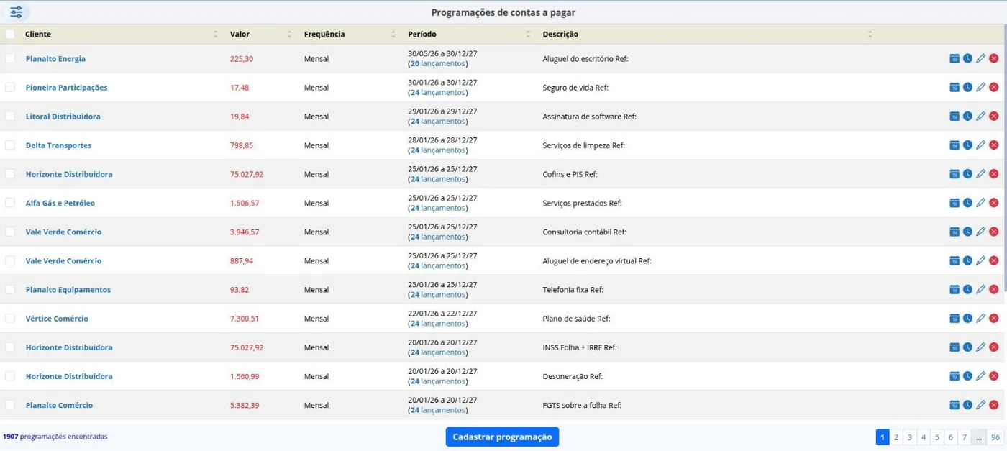Image resolution: width=1007 pixels, height=451 pixels.
Task: Delete the Planalto Energia schedule
Action: pos(993,58)
